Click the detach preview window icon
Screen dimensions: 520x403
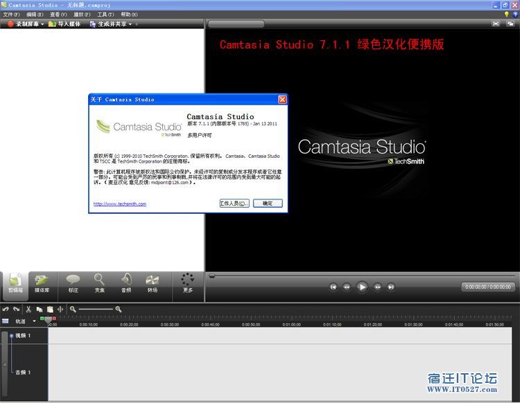510,24
